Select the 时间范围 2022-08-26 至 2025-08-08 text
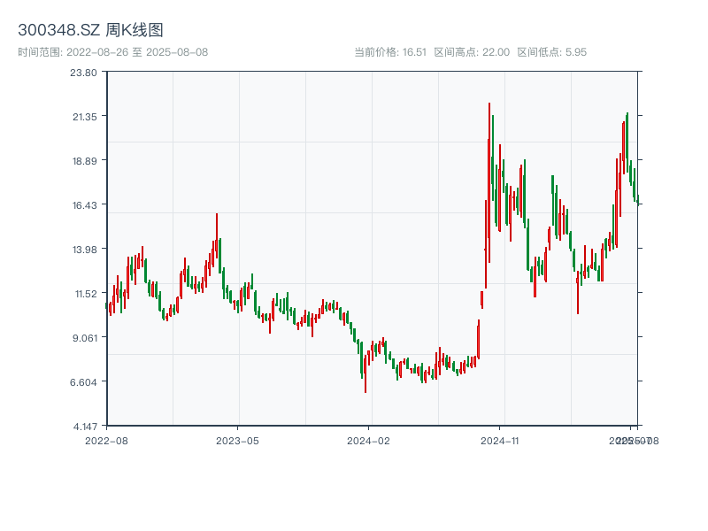This screenshot has height=531, width=708. [x=113, y=52]
